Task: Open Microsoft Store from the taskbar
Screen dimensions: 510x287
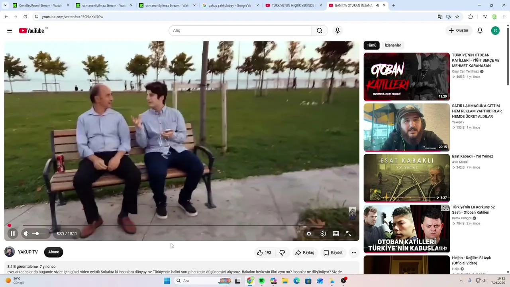Action: [x=308, y=281]
